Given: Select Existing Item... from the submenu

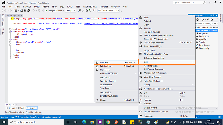Looking at the screenshot, I should pyautogui.click(x=116, y=66).
